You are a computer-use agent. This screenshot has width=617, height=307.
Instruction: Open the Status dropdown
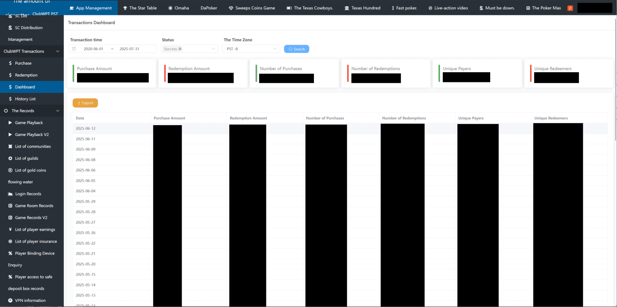[213, 49]
